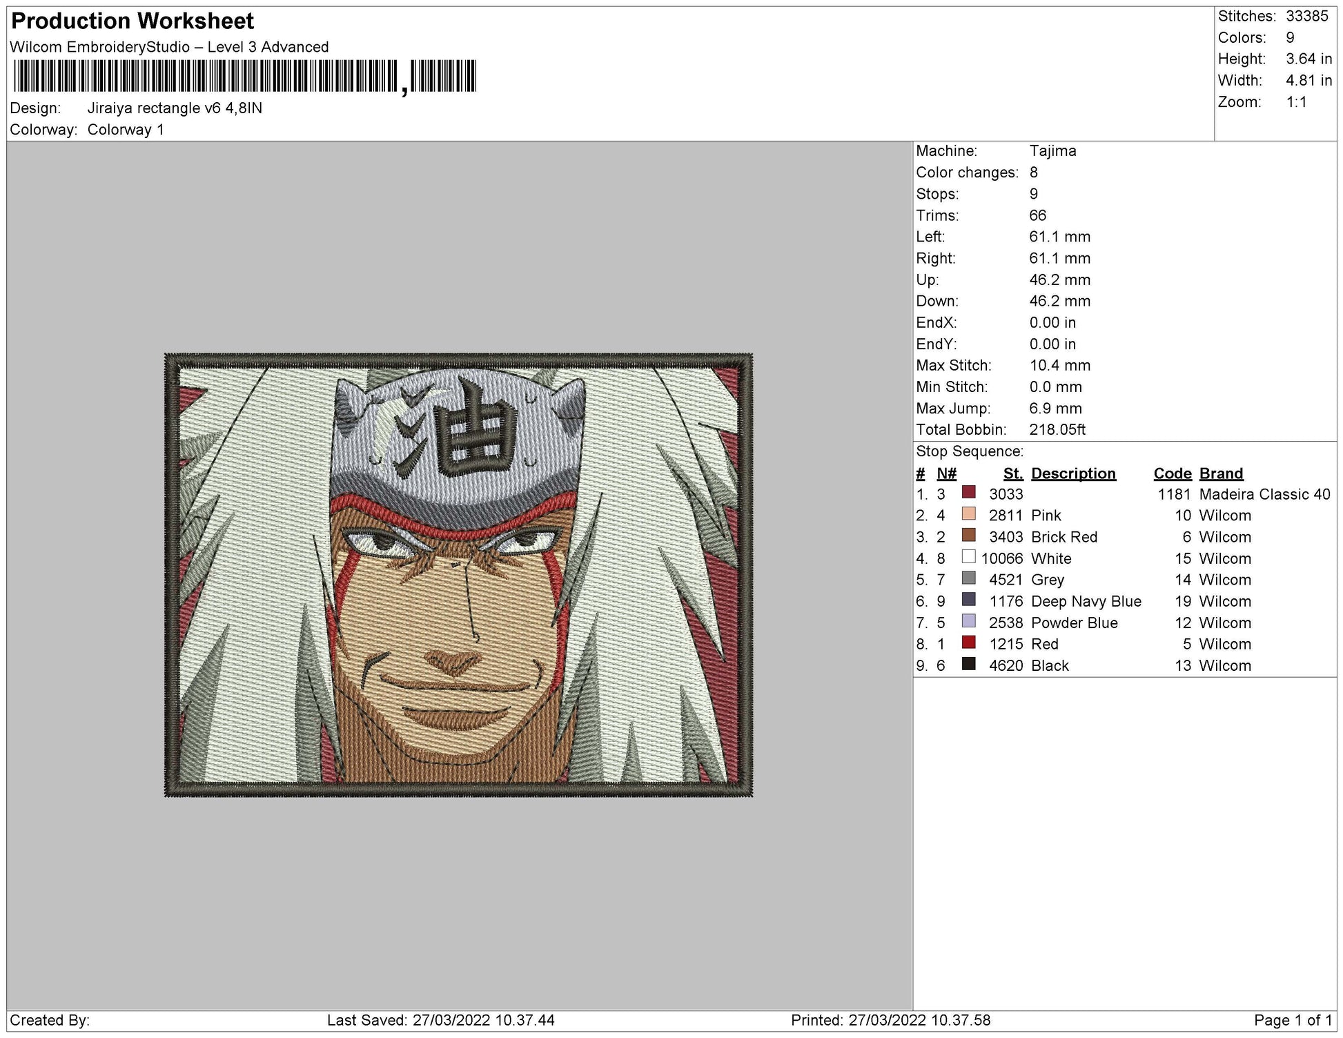The width and height of the screenshot is (1343, 1038).
Task: Click the 'Description' column header
Action: [1073, 473]
